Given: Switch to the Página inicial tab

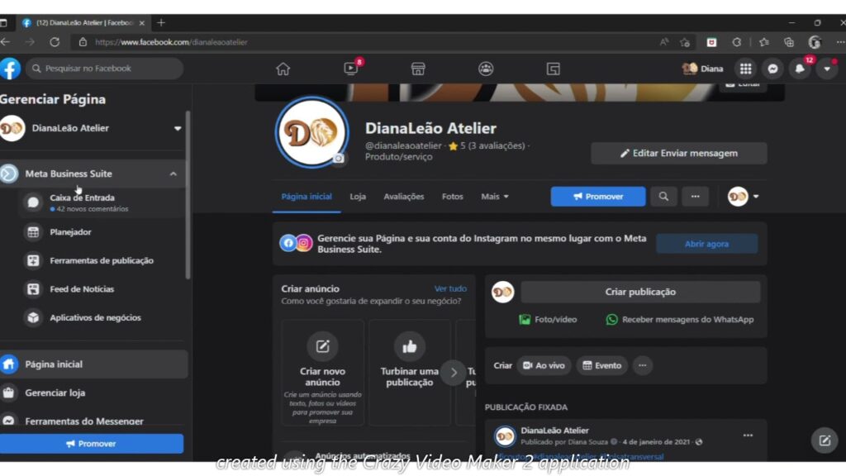Looking at the screenshot, I should [x=307, y=197].
